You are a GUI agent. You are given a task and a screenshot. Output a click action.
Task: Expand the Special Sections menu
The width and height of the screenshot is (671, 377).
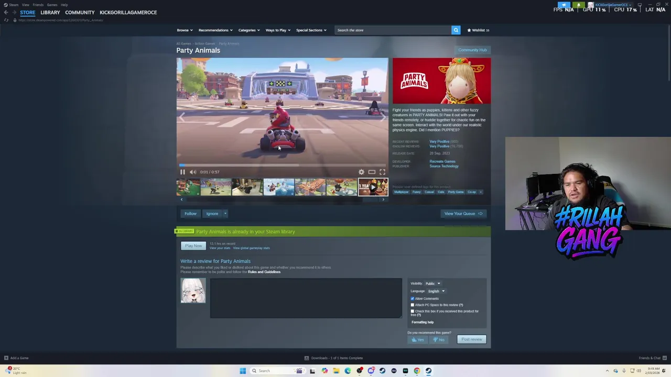311,30
